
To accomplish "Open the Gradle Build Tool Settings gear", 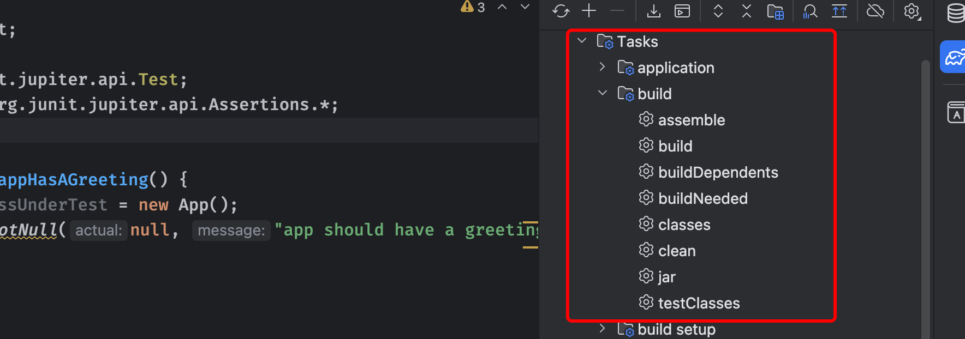I will coord(912,11).
